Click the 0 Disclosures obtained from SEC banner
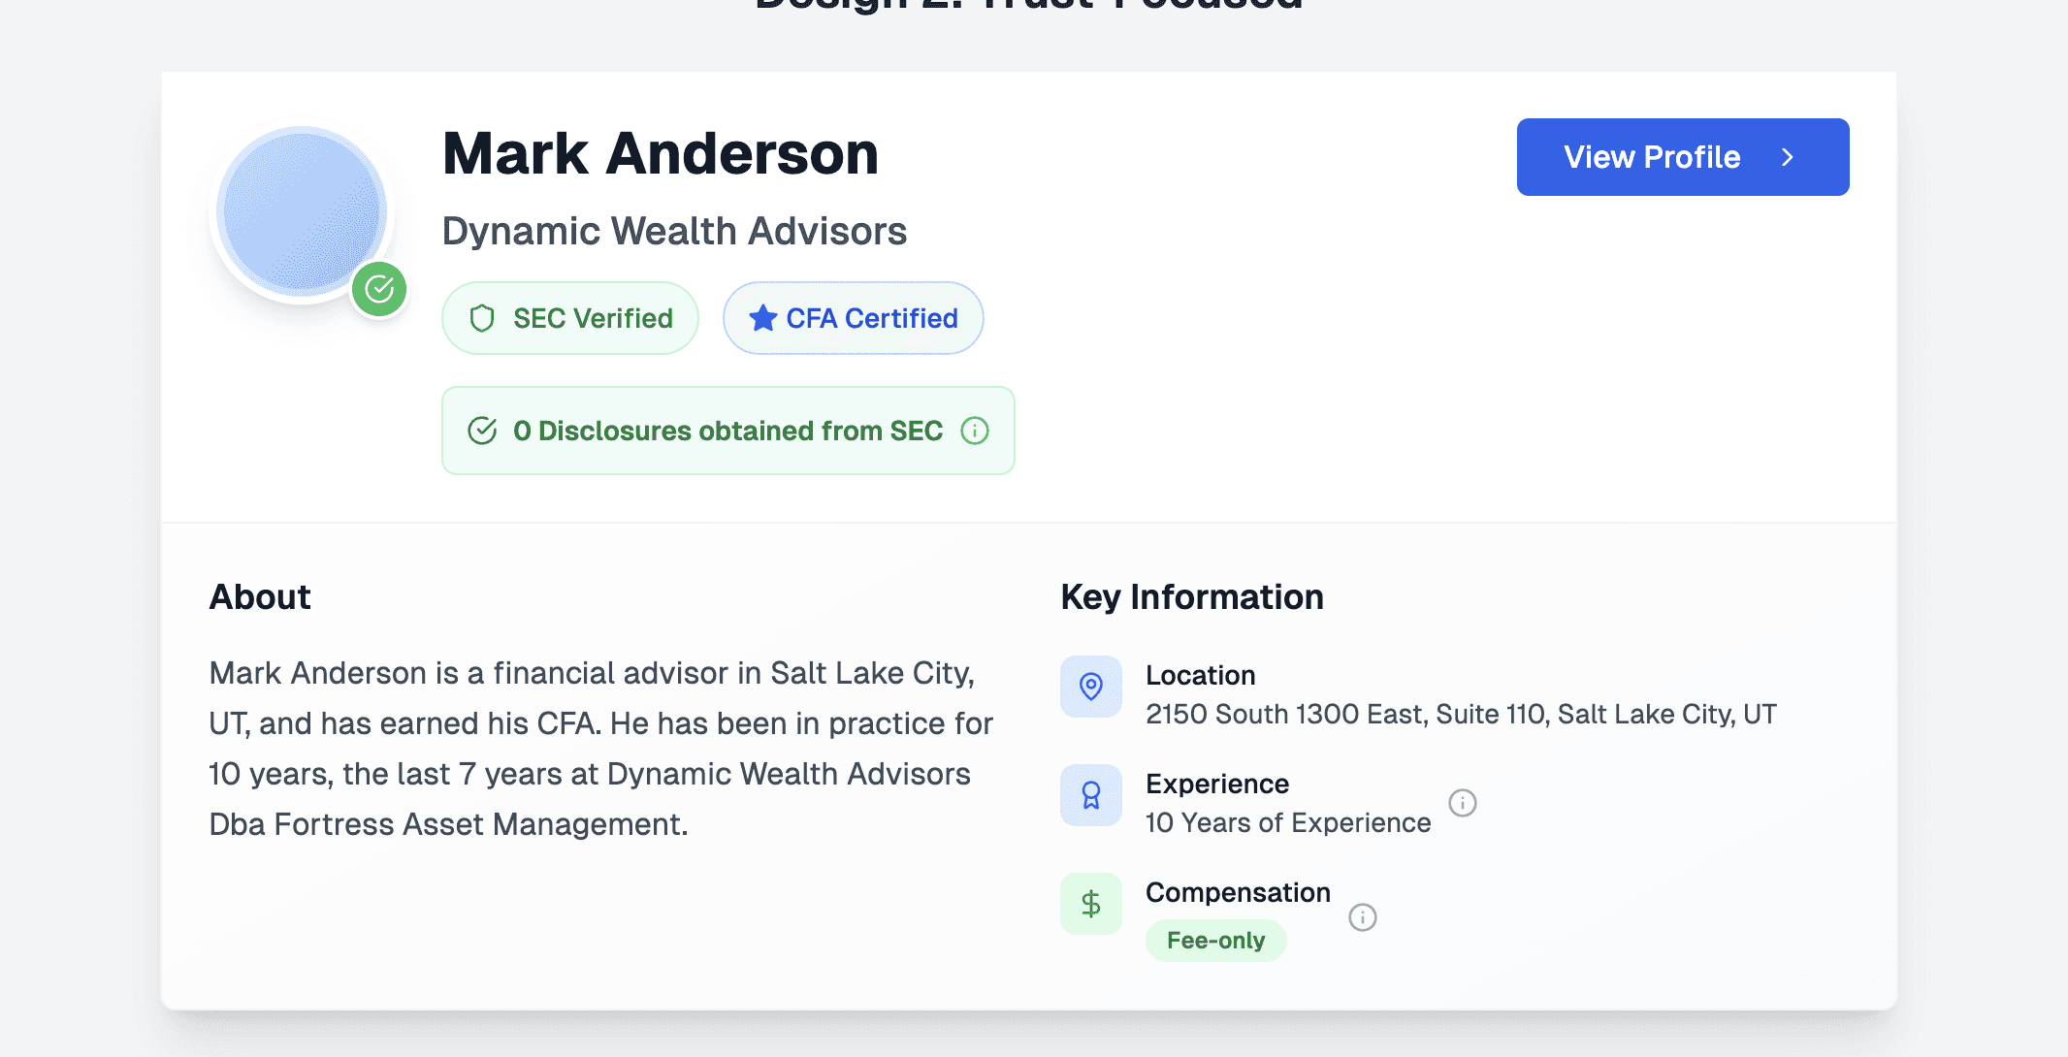Viewport: 2068px width, 1057px height. (727, 431)
